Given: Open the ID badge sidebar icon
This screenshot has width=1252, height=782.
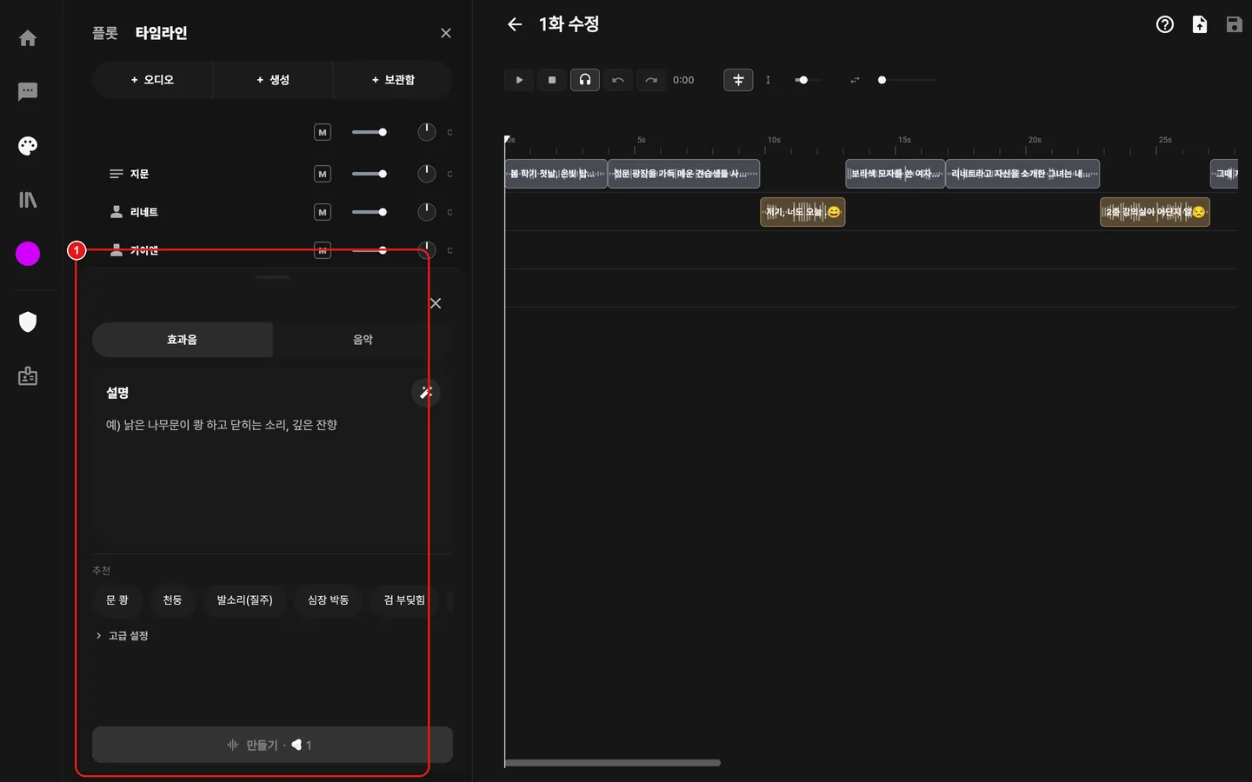Looking at the screenshot, I should coord(28,376).
